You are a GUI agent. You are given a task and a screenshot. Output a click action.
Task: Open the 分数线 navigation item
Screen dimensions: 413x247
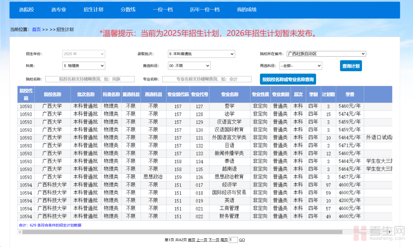click(x=128, y=10)
